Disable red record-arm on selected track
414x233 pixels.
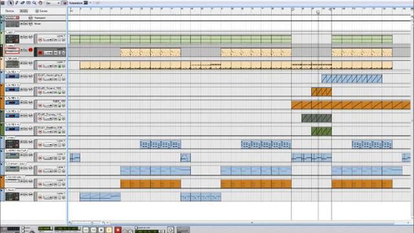coord(30,50)
